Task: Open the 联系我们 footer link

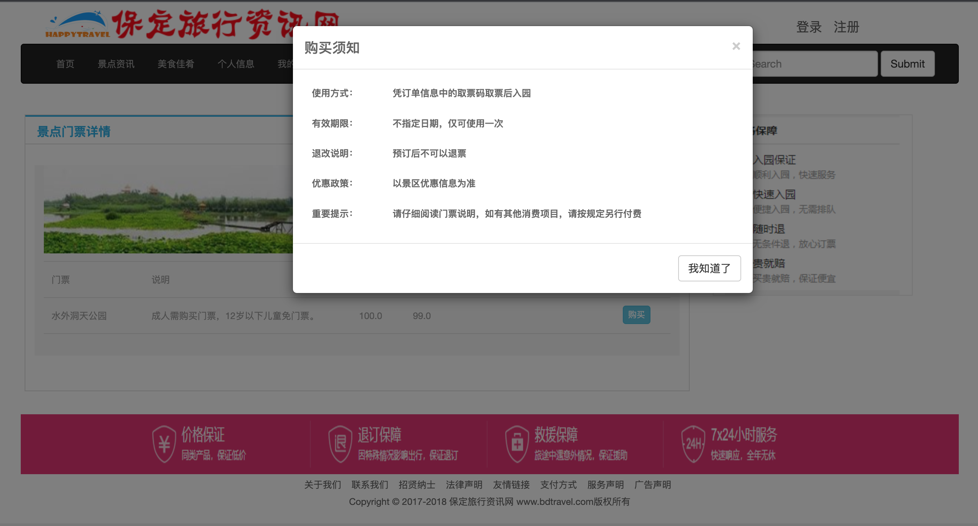Action: (x=370, y=485)
